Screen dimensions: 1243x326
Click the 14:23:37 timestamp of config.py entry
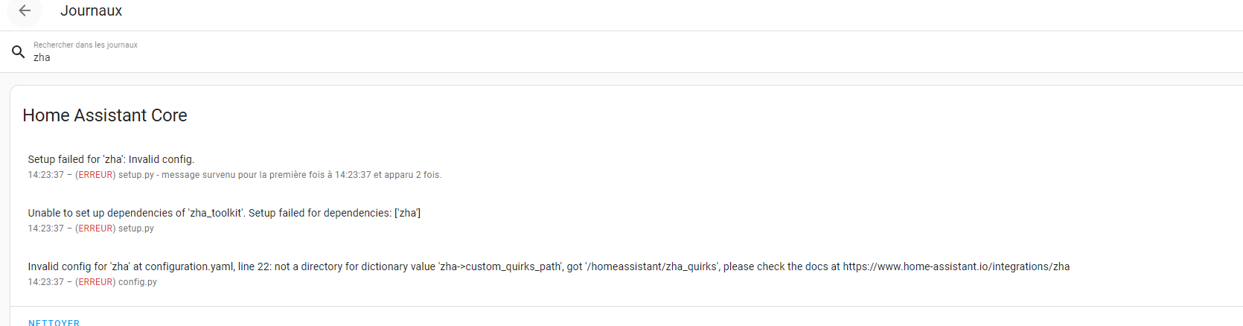[x=46, y=282]
